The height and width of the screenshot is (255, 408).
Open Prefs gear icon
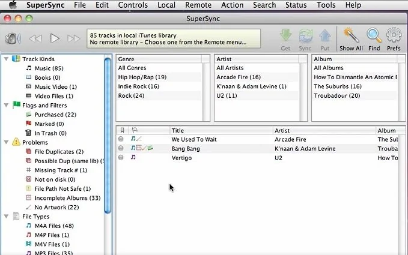394,35
